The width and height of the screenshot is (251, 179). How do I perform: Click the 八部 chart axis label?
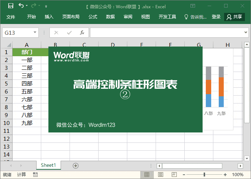tap(208, 113)
